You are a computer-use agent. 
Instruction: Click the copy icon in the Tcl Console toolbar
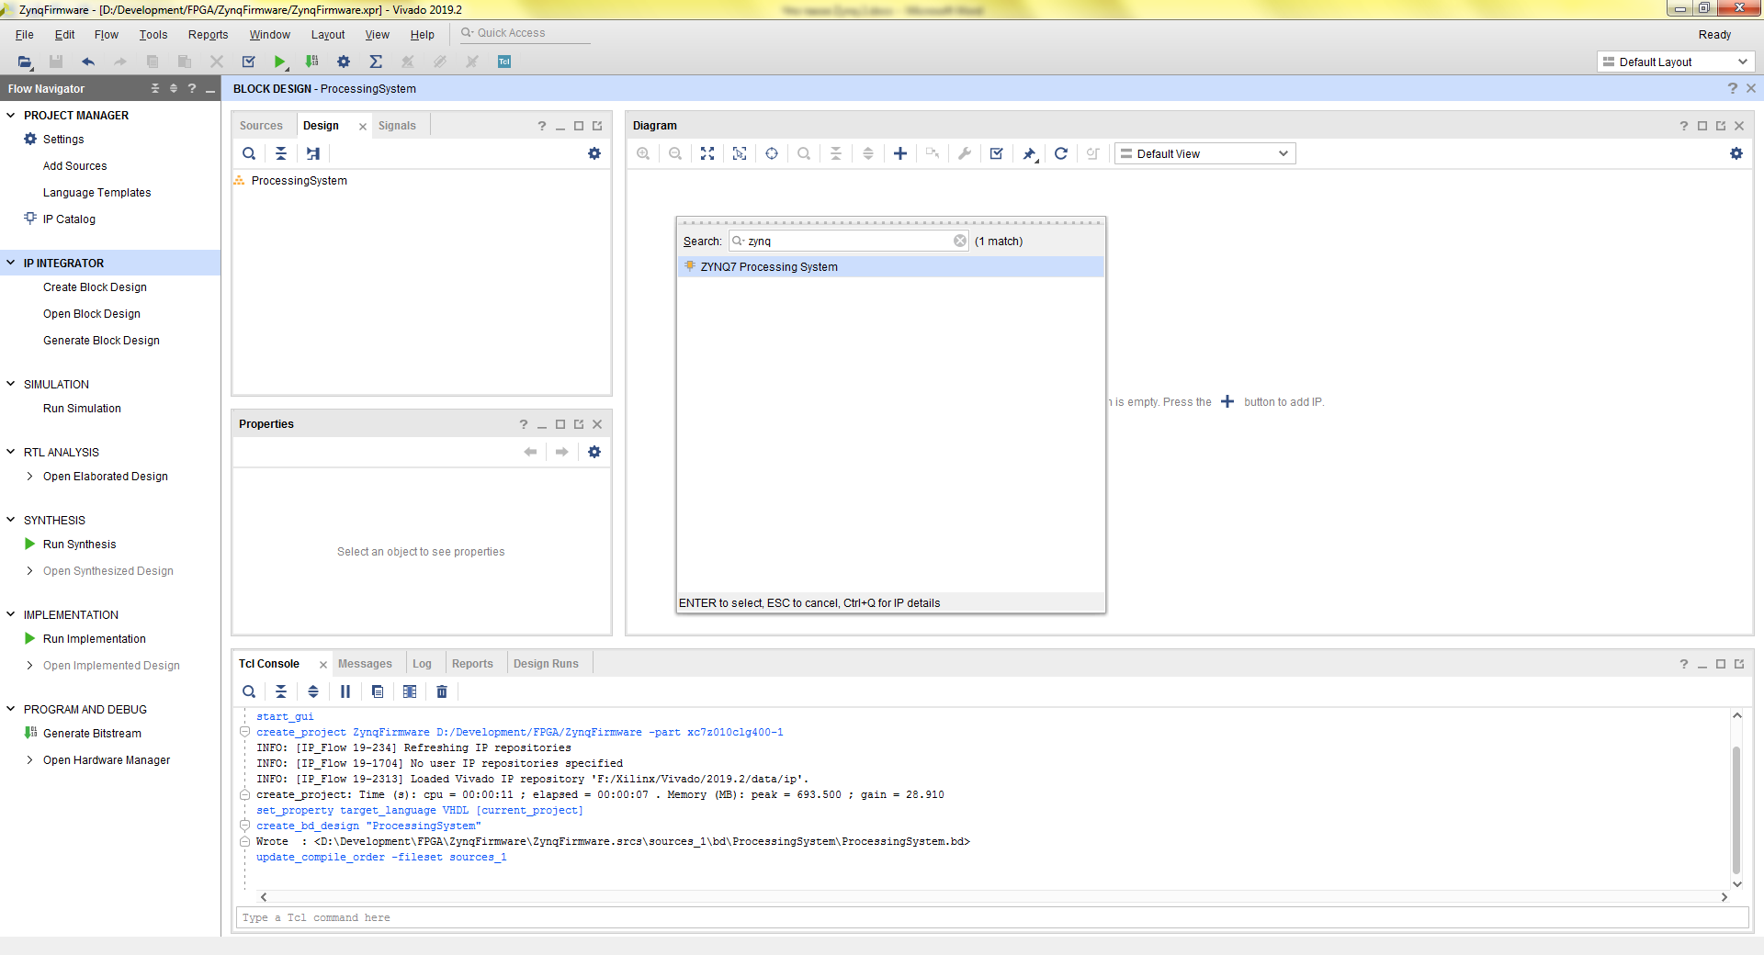tap(378, 691)
